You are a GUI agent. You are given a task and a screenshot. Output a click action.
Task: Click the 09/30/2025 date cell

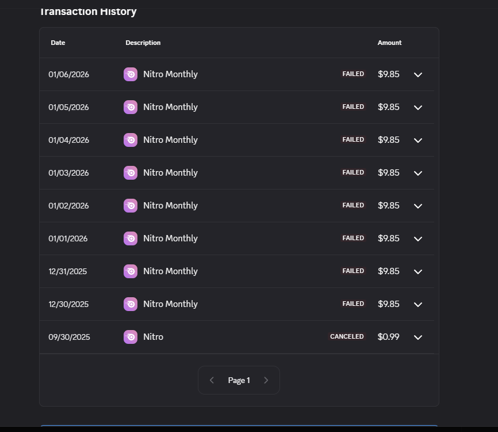[69, 337]
